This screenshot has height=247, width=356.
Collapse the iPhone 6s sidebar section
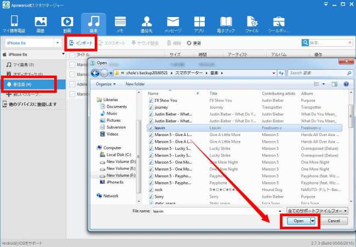pyautogui.click(x=63, y=54)
